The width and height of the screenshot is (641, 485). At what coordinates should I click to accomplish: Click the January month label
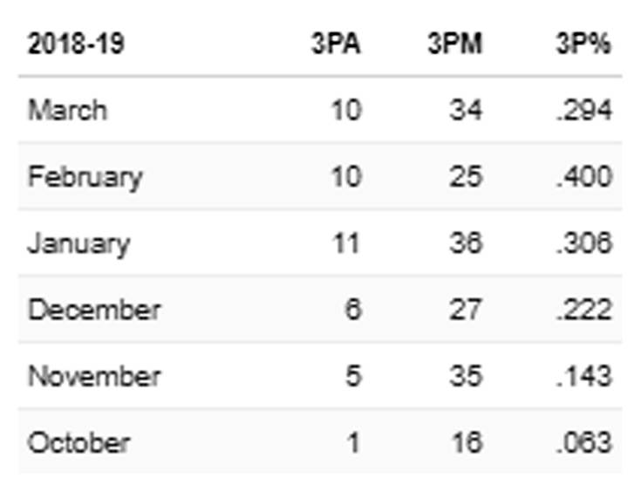(78, 243)
